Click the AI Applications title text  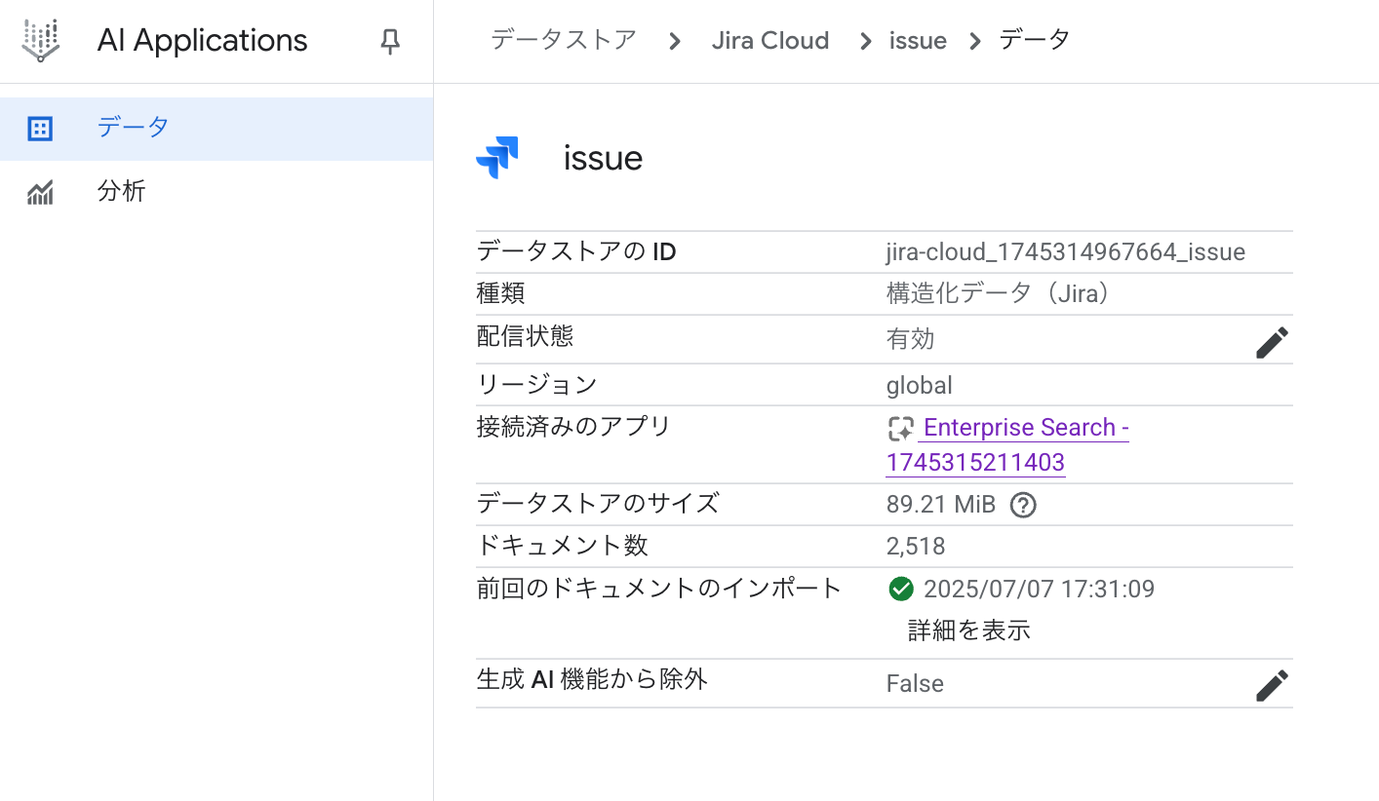(203, 41)
